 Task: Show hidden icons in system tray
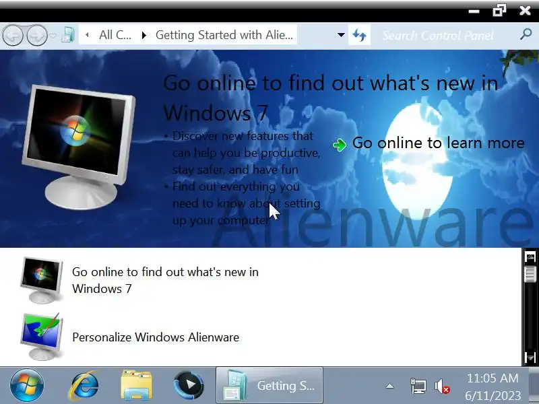pyautogui.click(x=389, y=386)
